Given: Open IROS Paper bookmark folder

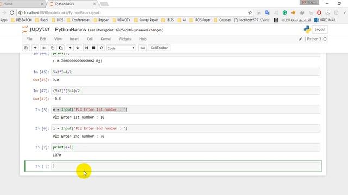Looking at the screenshot, I should click(200, 20).
